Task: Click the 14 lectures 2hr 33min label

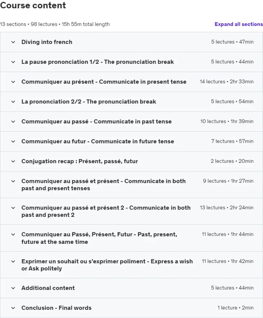Action: [226, 81]
